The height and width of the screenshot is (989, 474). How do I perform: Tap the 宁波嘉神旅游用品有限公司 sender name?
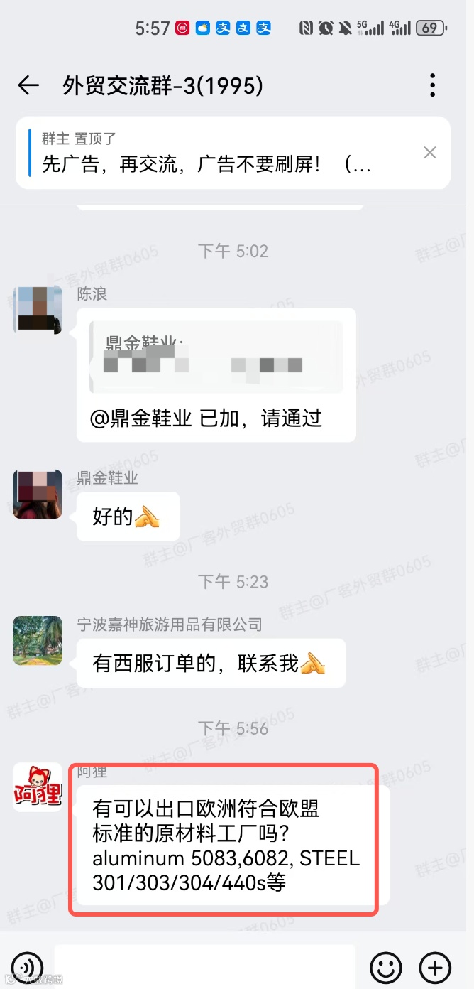(x=170, y=625)
